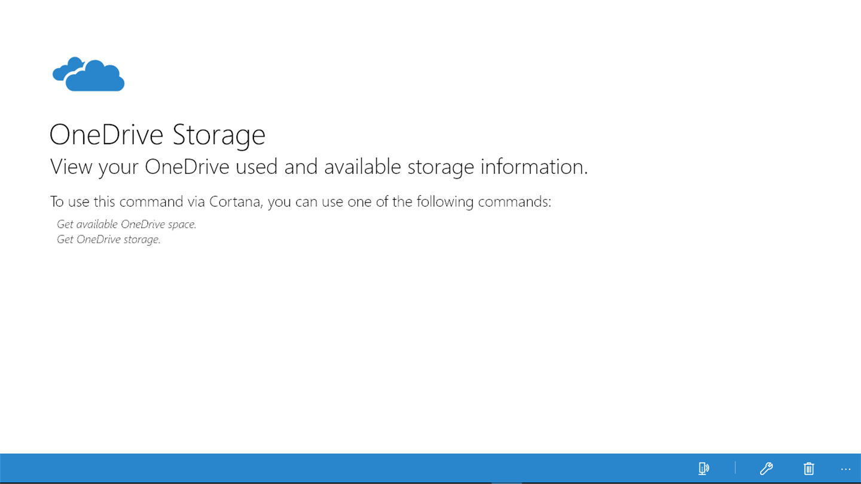This screenshot has height=484, width=861.
Task: Open the more options ellipsis menu
Action: pos(845,469)
